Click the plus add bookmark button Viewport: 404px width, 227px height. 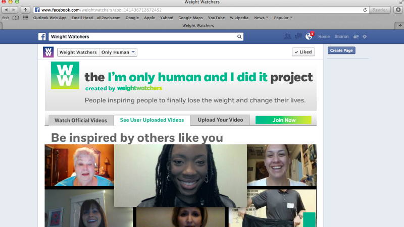coord(25,10)
